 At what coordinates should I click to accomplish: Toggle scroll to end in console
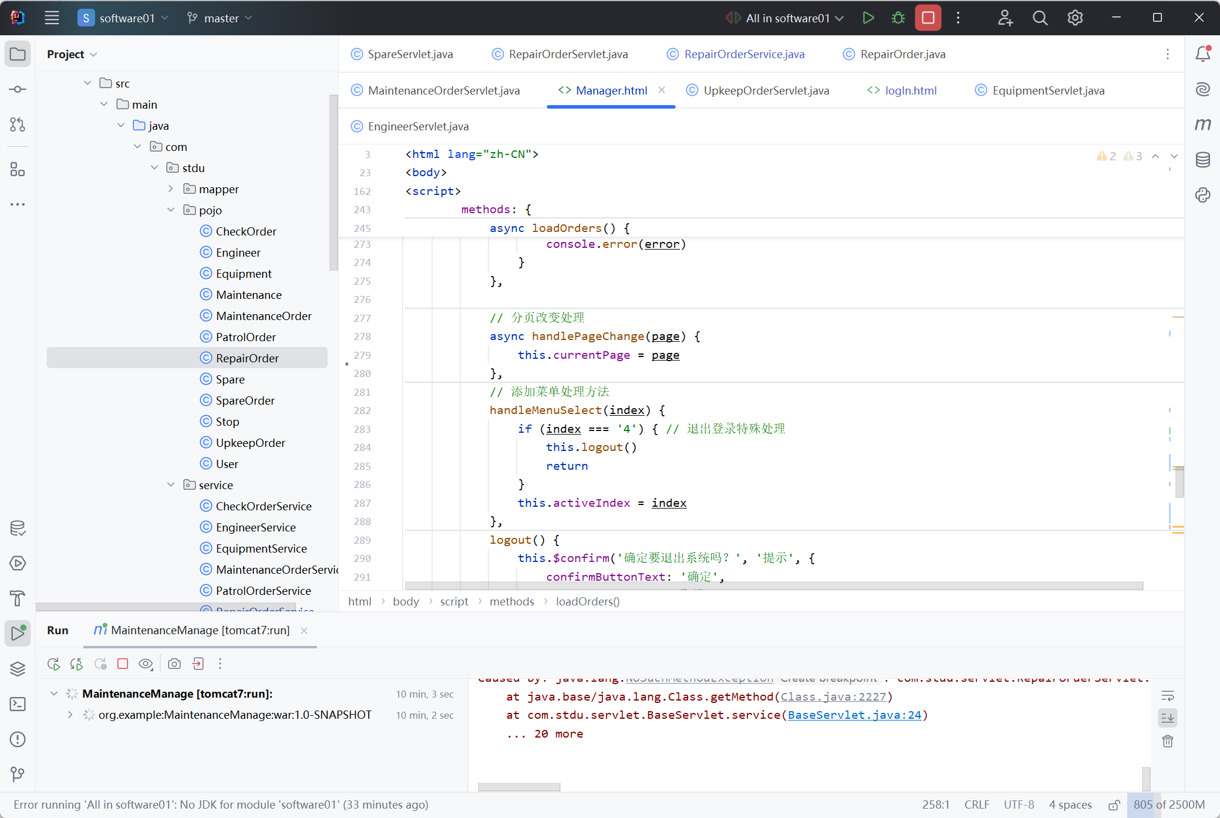click(x=1167, y=718)
